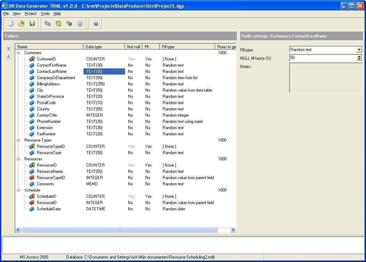Click the horizontal scrollbar right arrow
This screenshot has width=366, height=262.
click(233, 230)
